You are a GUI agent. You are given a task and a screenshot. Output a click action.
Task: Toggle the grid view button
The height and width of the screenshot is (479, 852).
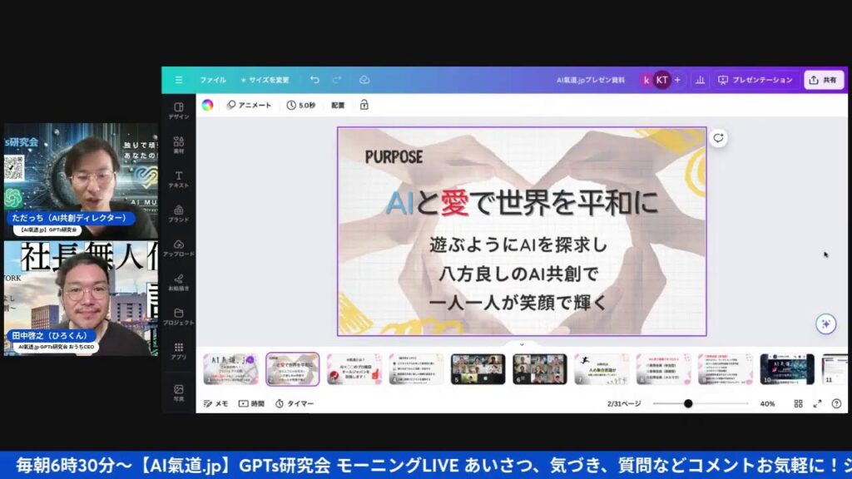click(798, 403)
